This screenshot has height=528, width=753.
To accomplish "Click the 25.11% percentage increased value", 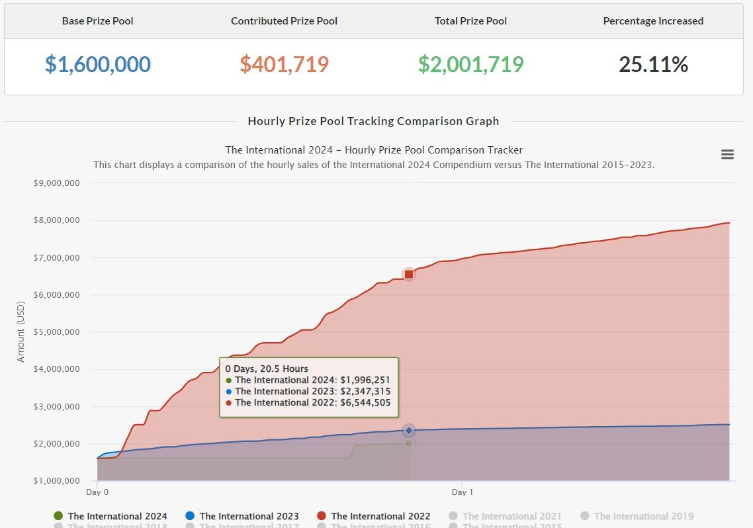I will pyautogui.click(x=653, y=64).
